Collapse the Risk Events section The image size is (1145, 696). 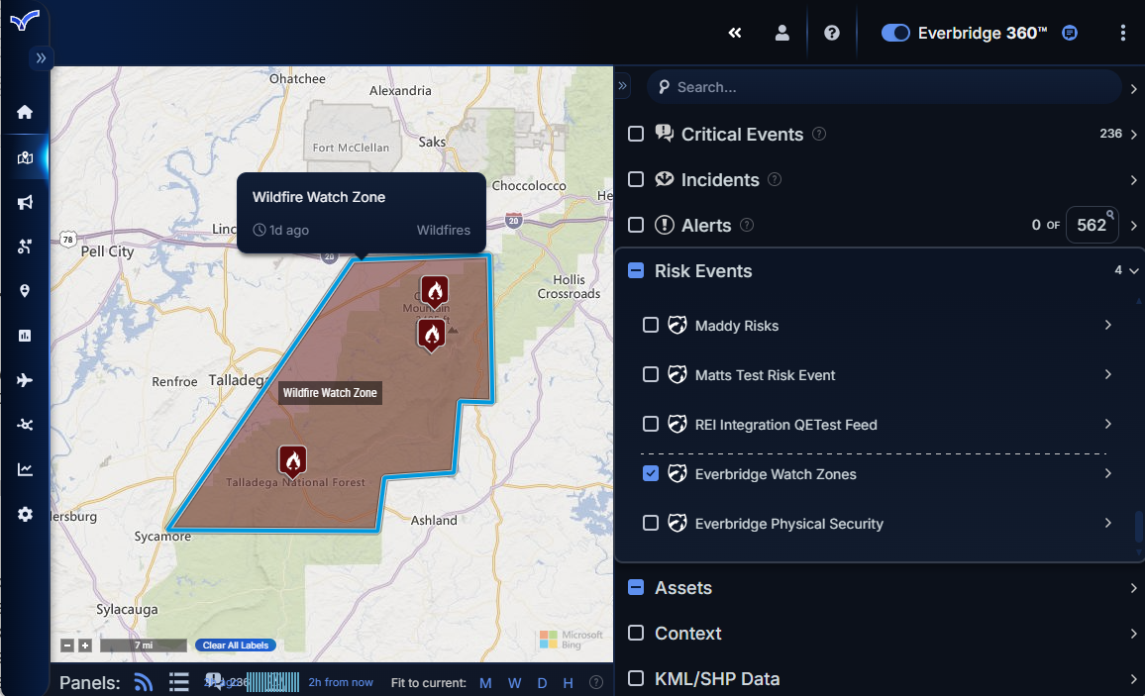1133,270
